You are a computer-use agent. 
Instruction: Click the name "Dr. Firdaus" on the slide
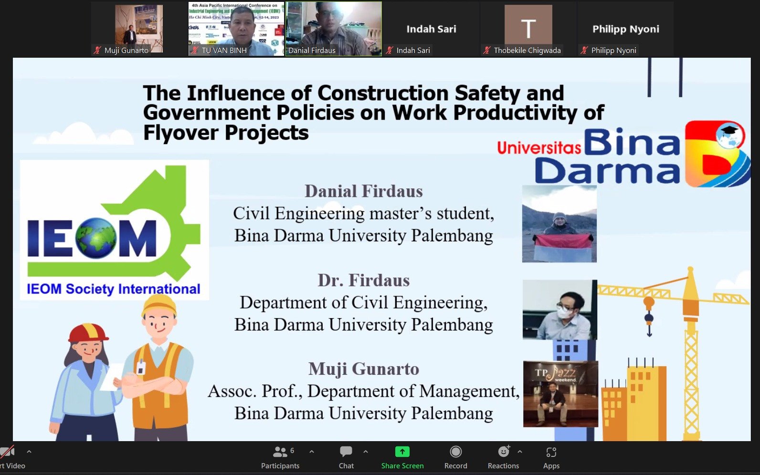(364, 280)
